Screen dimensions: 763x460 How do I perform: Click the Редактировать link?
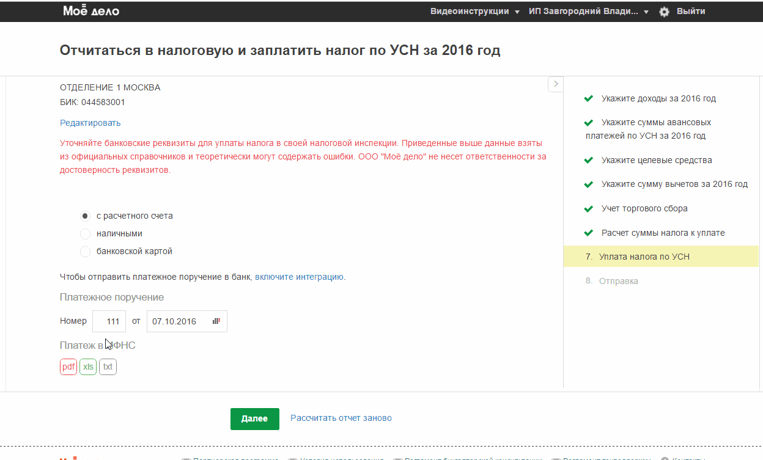coord(90,123)
